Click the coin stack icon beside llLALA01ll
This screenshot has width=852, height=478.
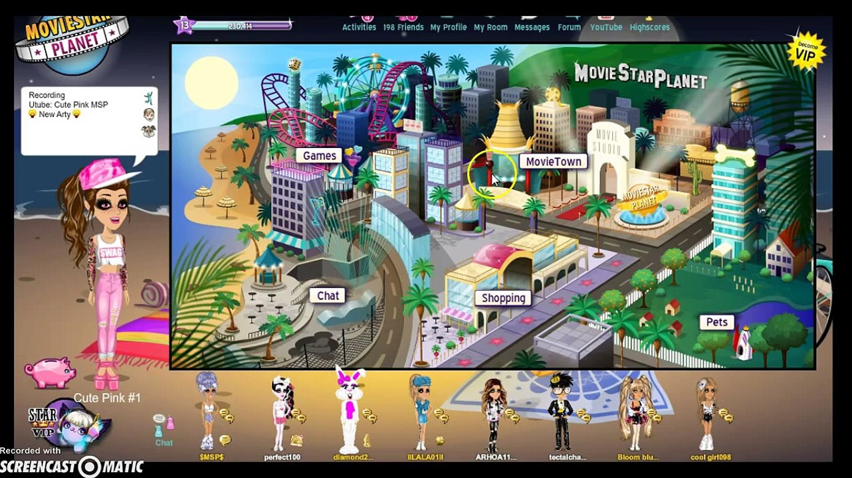[440, 416]
